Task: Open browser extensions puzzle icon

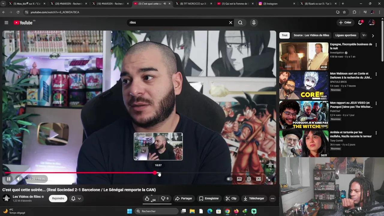Action: point(354,12)
